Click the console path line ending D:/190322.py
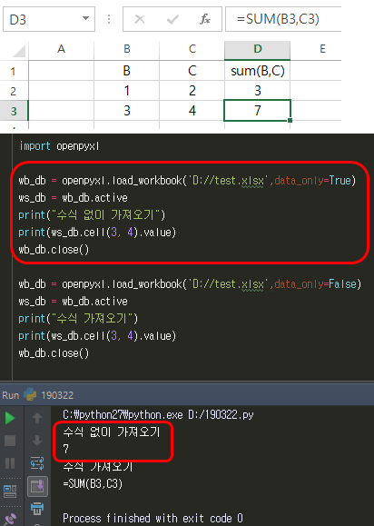 [158, 415]
